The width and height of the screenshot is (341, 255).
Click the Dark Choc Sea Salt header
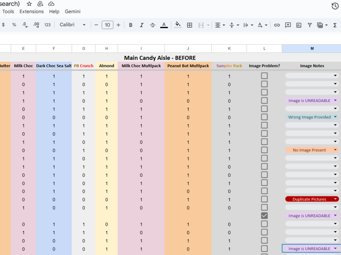[54, 66]
